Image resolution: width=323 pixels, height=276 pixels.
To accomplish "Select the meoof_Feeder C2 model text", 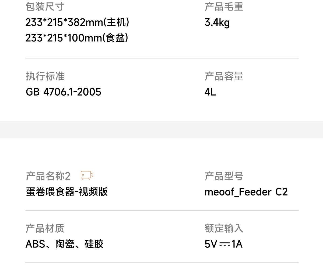I will (246, 192).
